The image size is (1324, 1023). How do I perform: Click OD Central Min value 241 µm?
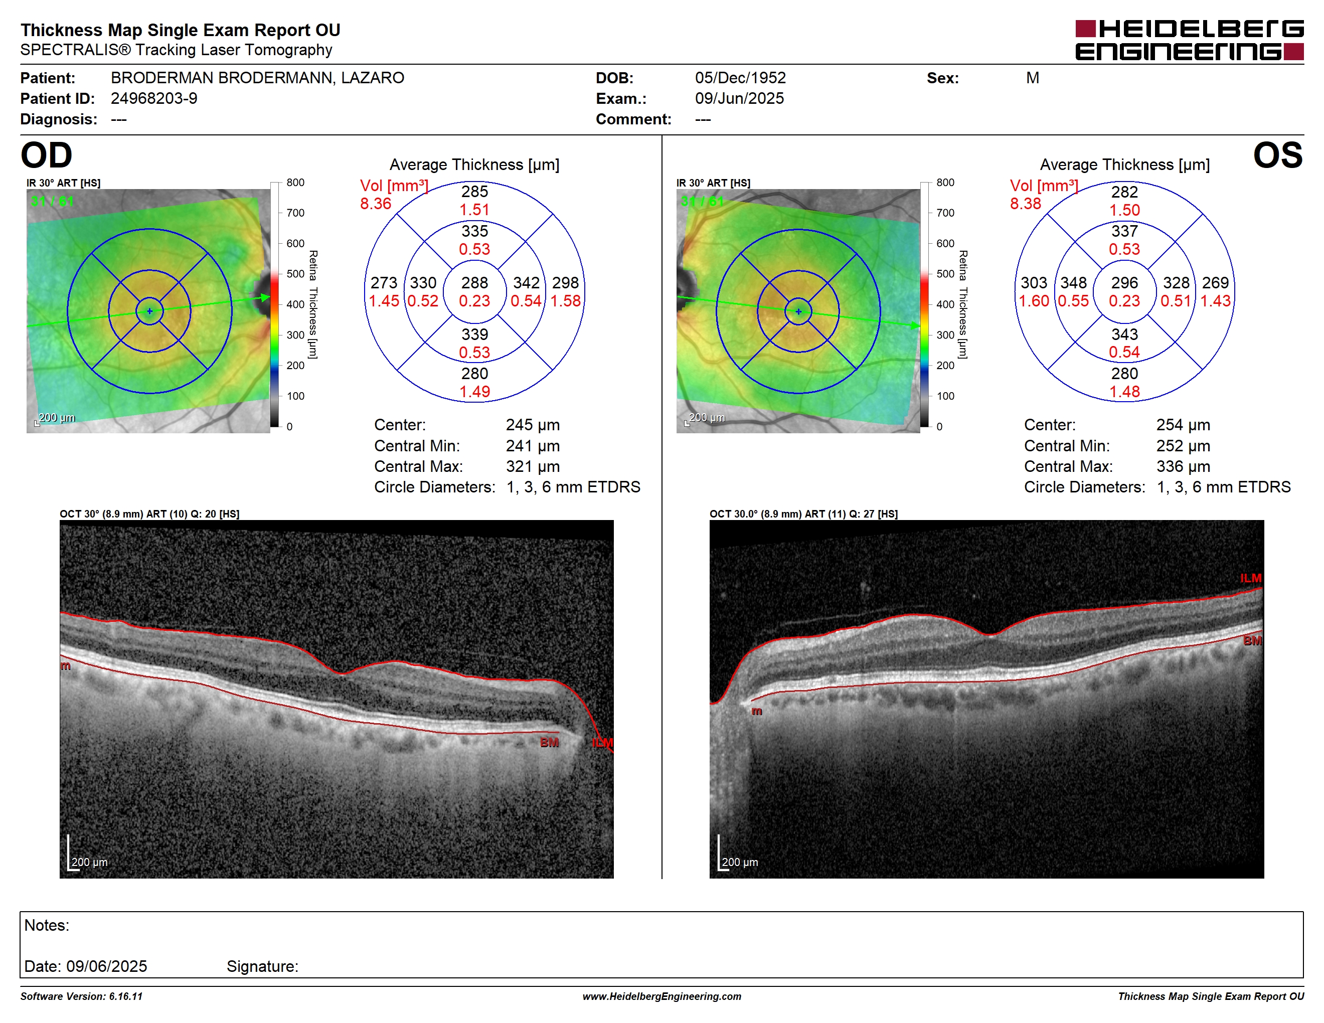(533, 446)
